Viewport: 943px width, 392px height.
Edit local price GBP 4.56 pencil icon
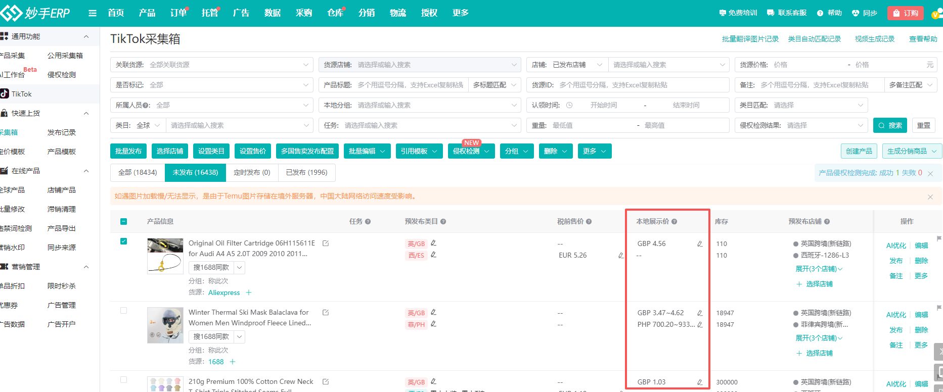(x=700, y=244)
